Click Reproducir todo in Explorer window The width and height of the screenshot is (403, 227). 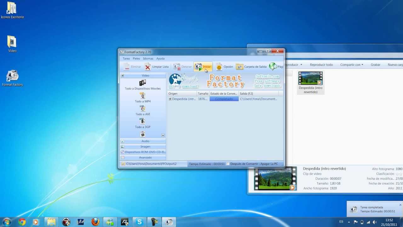321,65
